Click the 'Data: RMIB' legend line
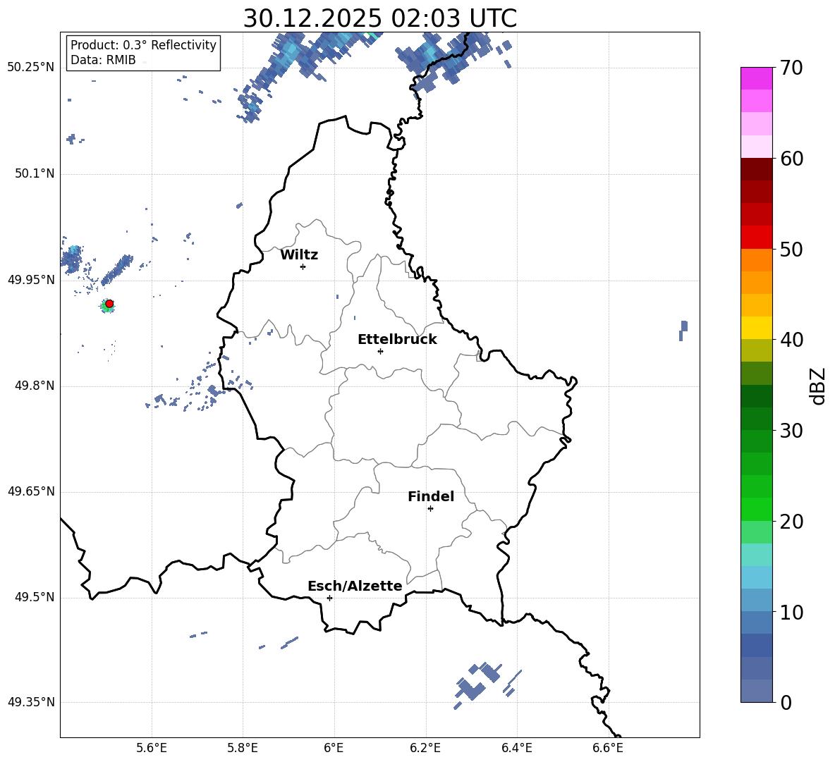This screenshot has height=762, width=835. click(103, 60)
